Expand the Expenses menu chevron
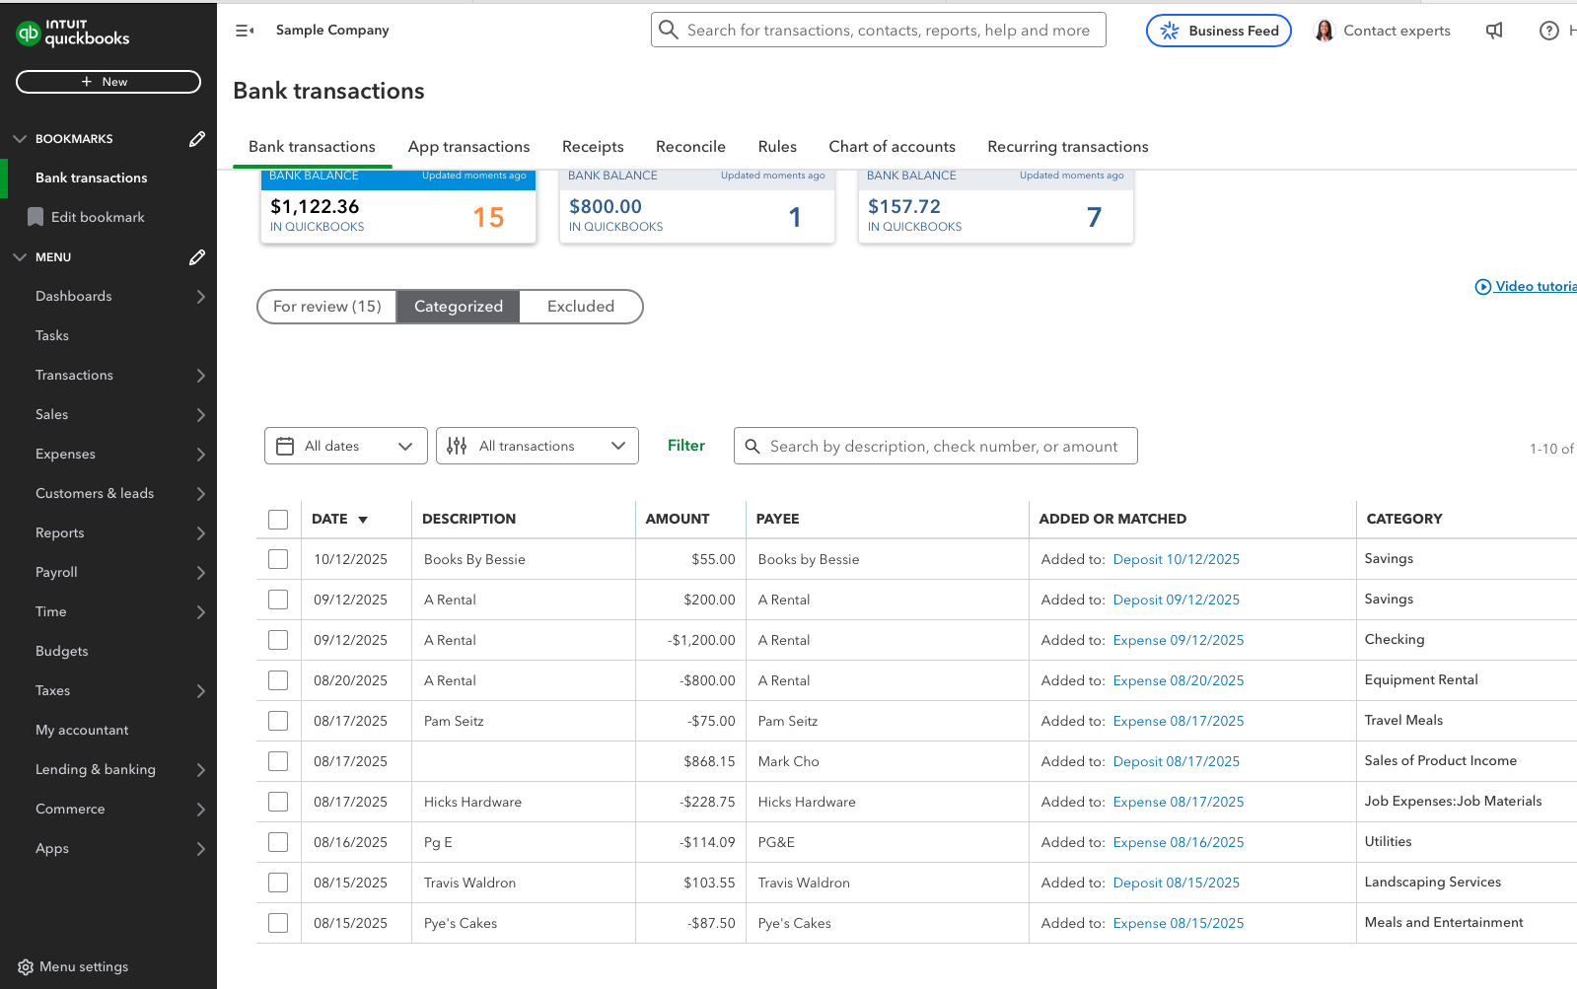Image resolution: width=1577 pixels, height=989 pixels. pos(200,455)
